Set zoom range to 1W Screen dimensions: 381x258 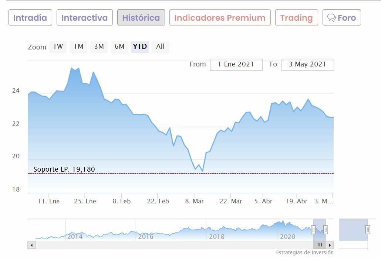(58, 47)
